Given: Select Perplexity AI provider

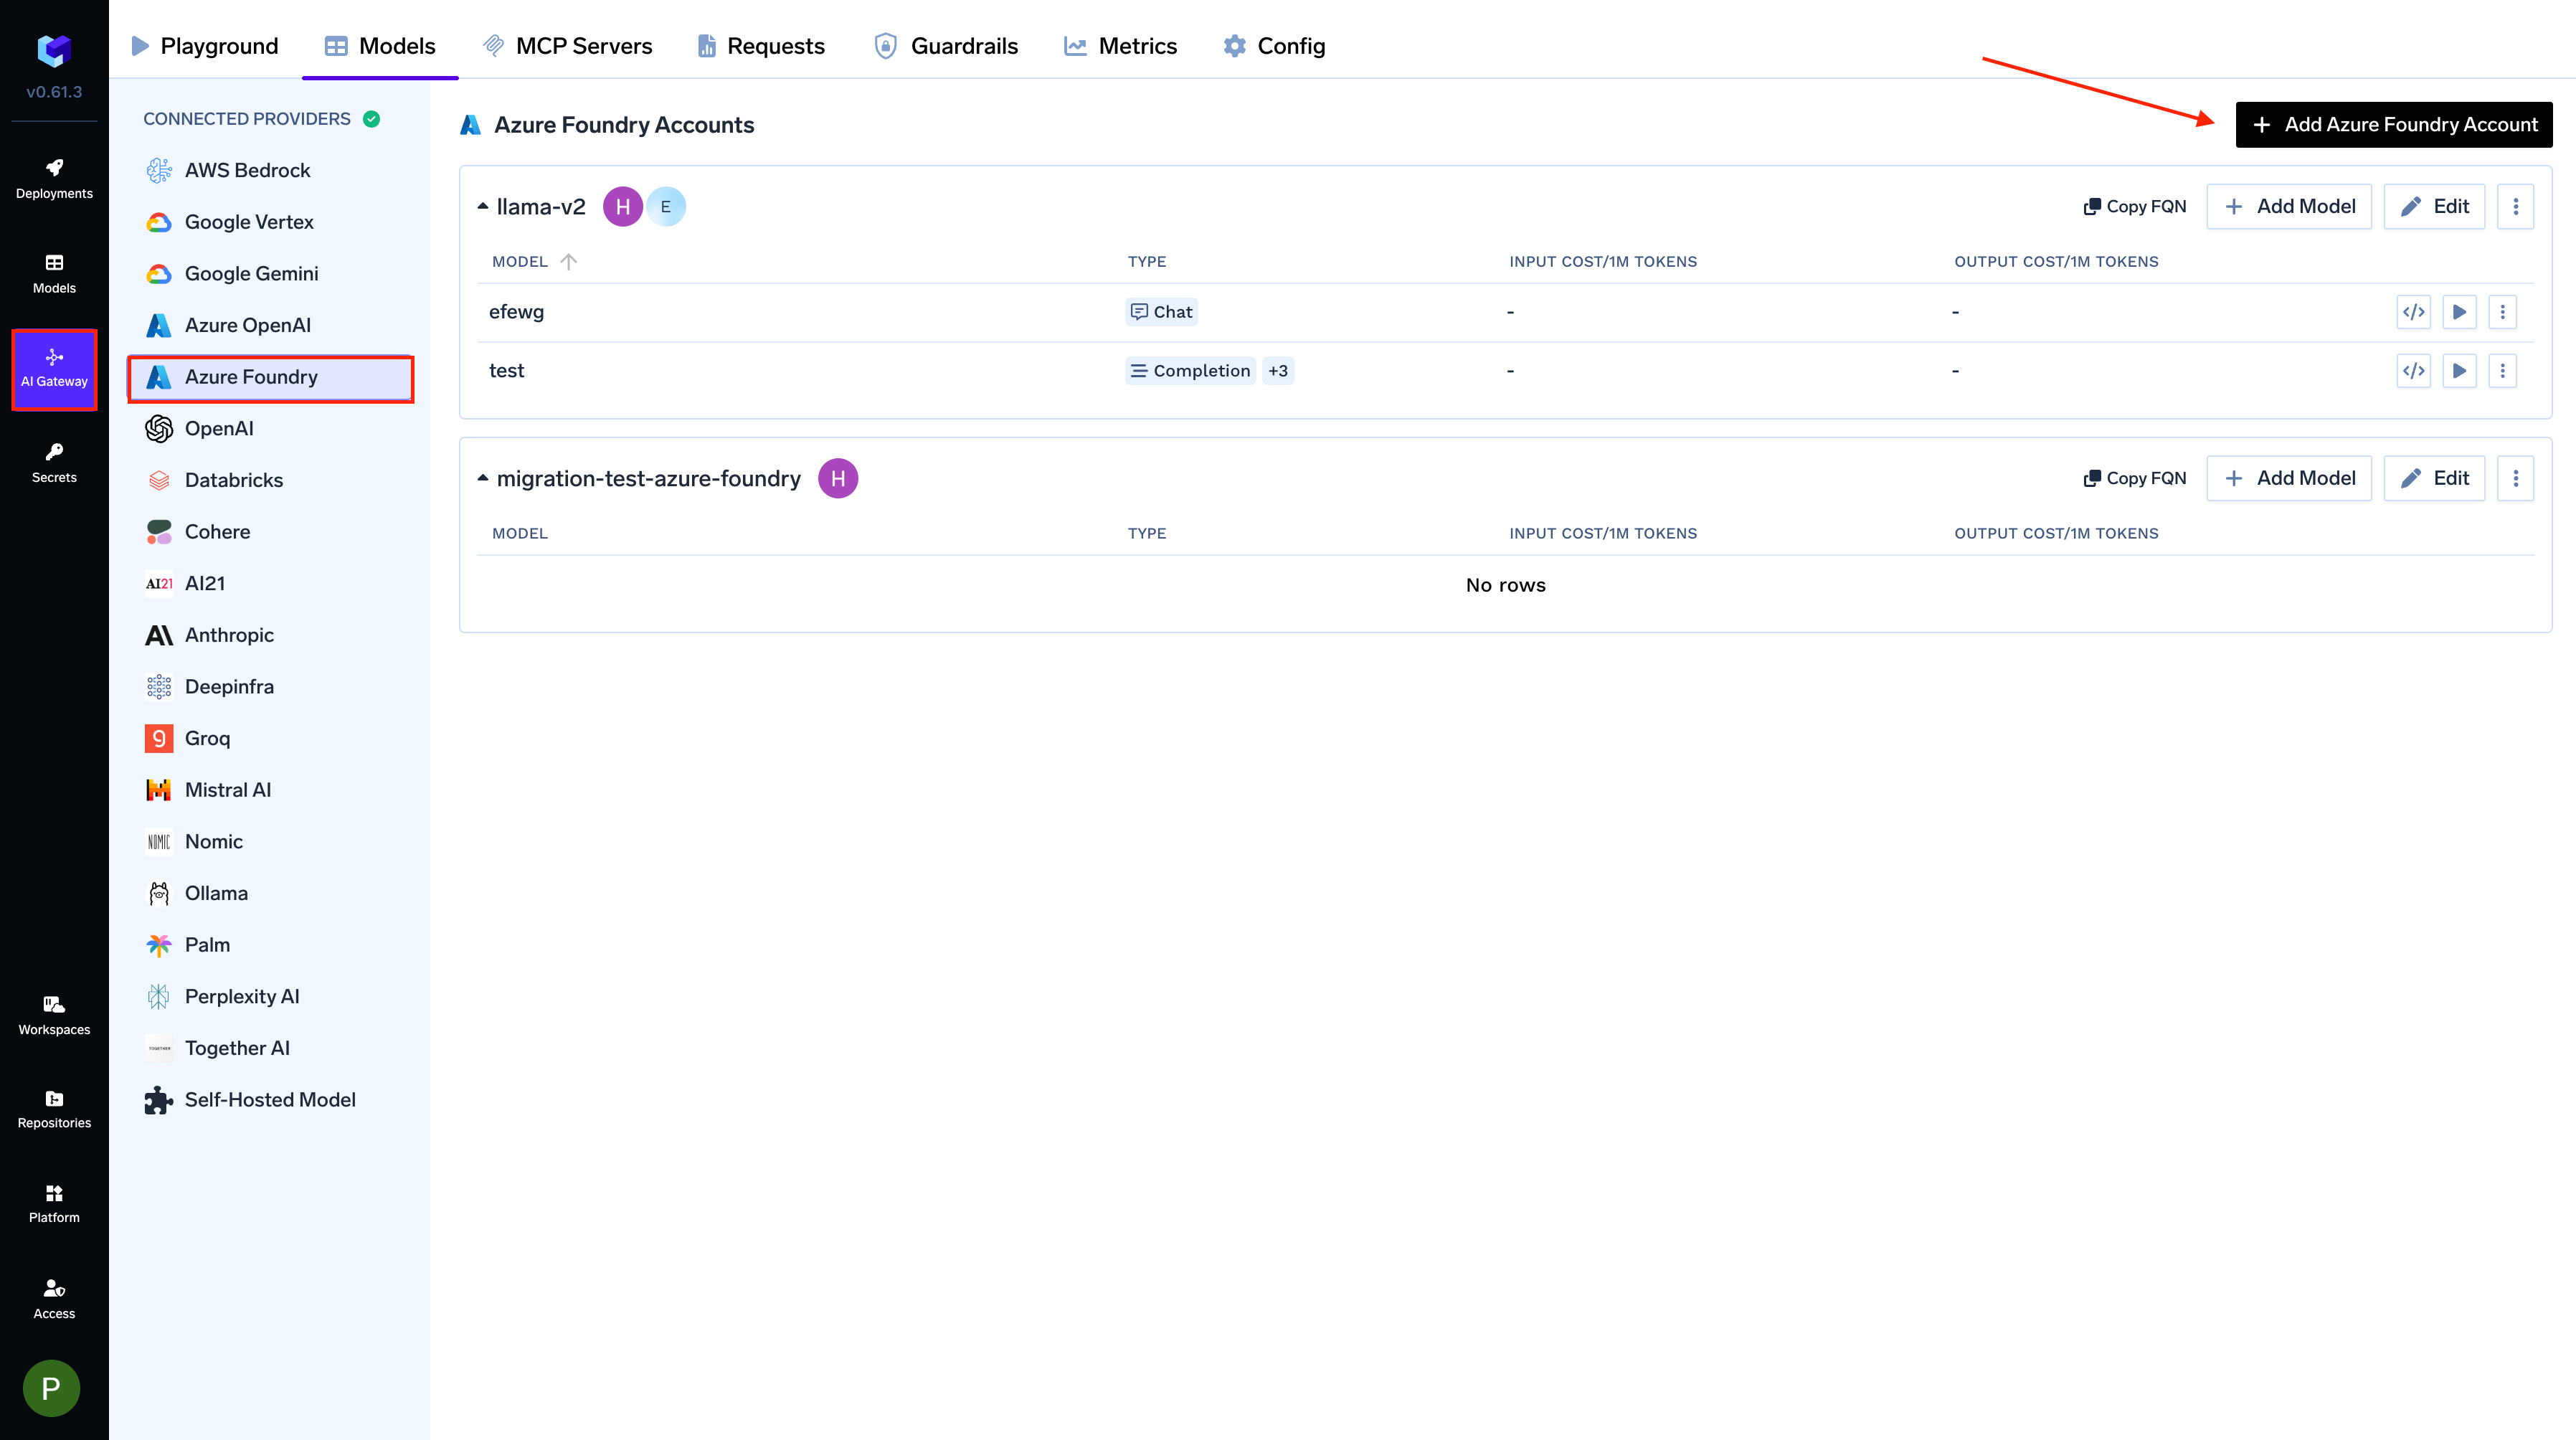Looking at the screenshot, I should [270, 997].
